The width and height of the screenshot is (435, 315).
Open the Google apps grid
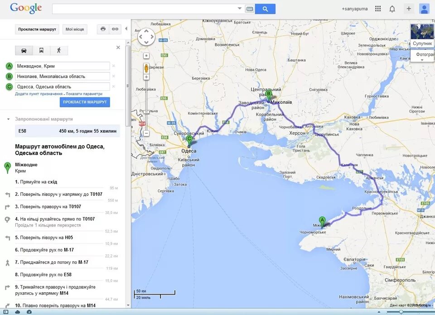378,9
